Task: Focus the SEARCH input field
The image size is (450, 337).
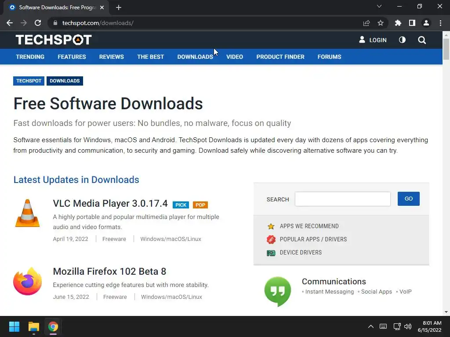Action: [343, 199]
